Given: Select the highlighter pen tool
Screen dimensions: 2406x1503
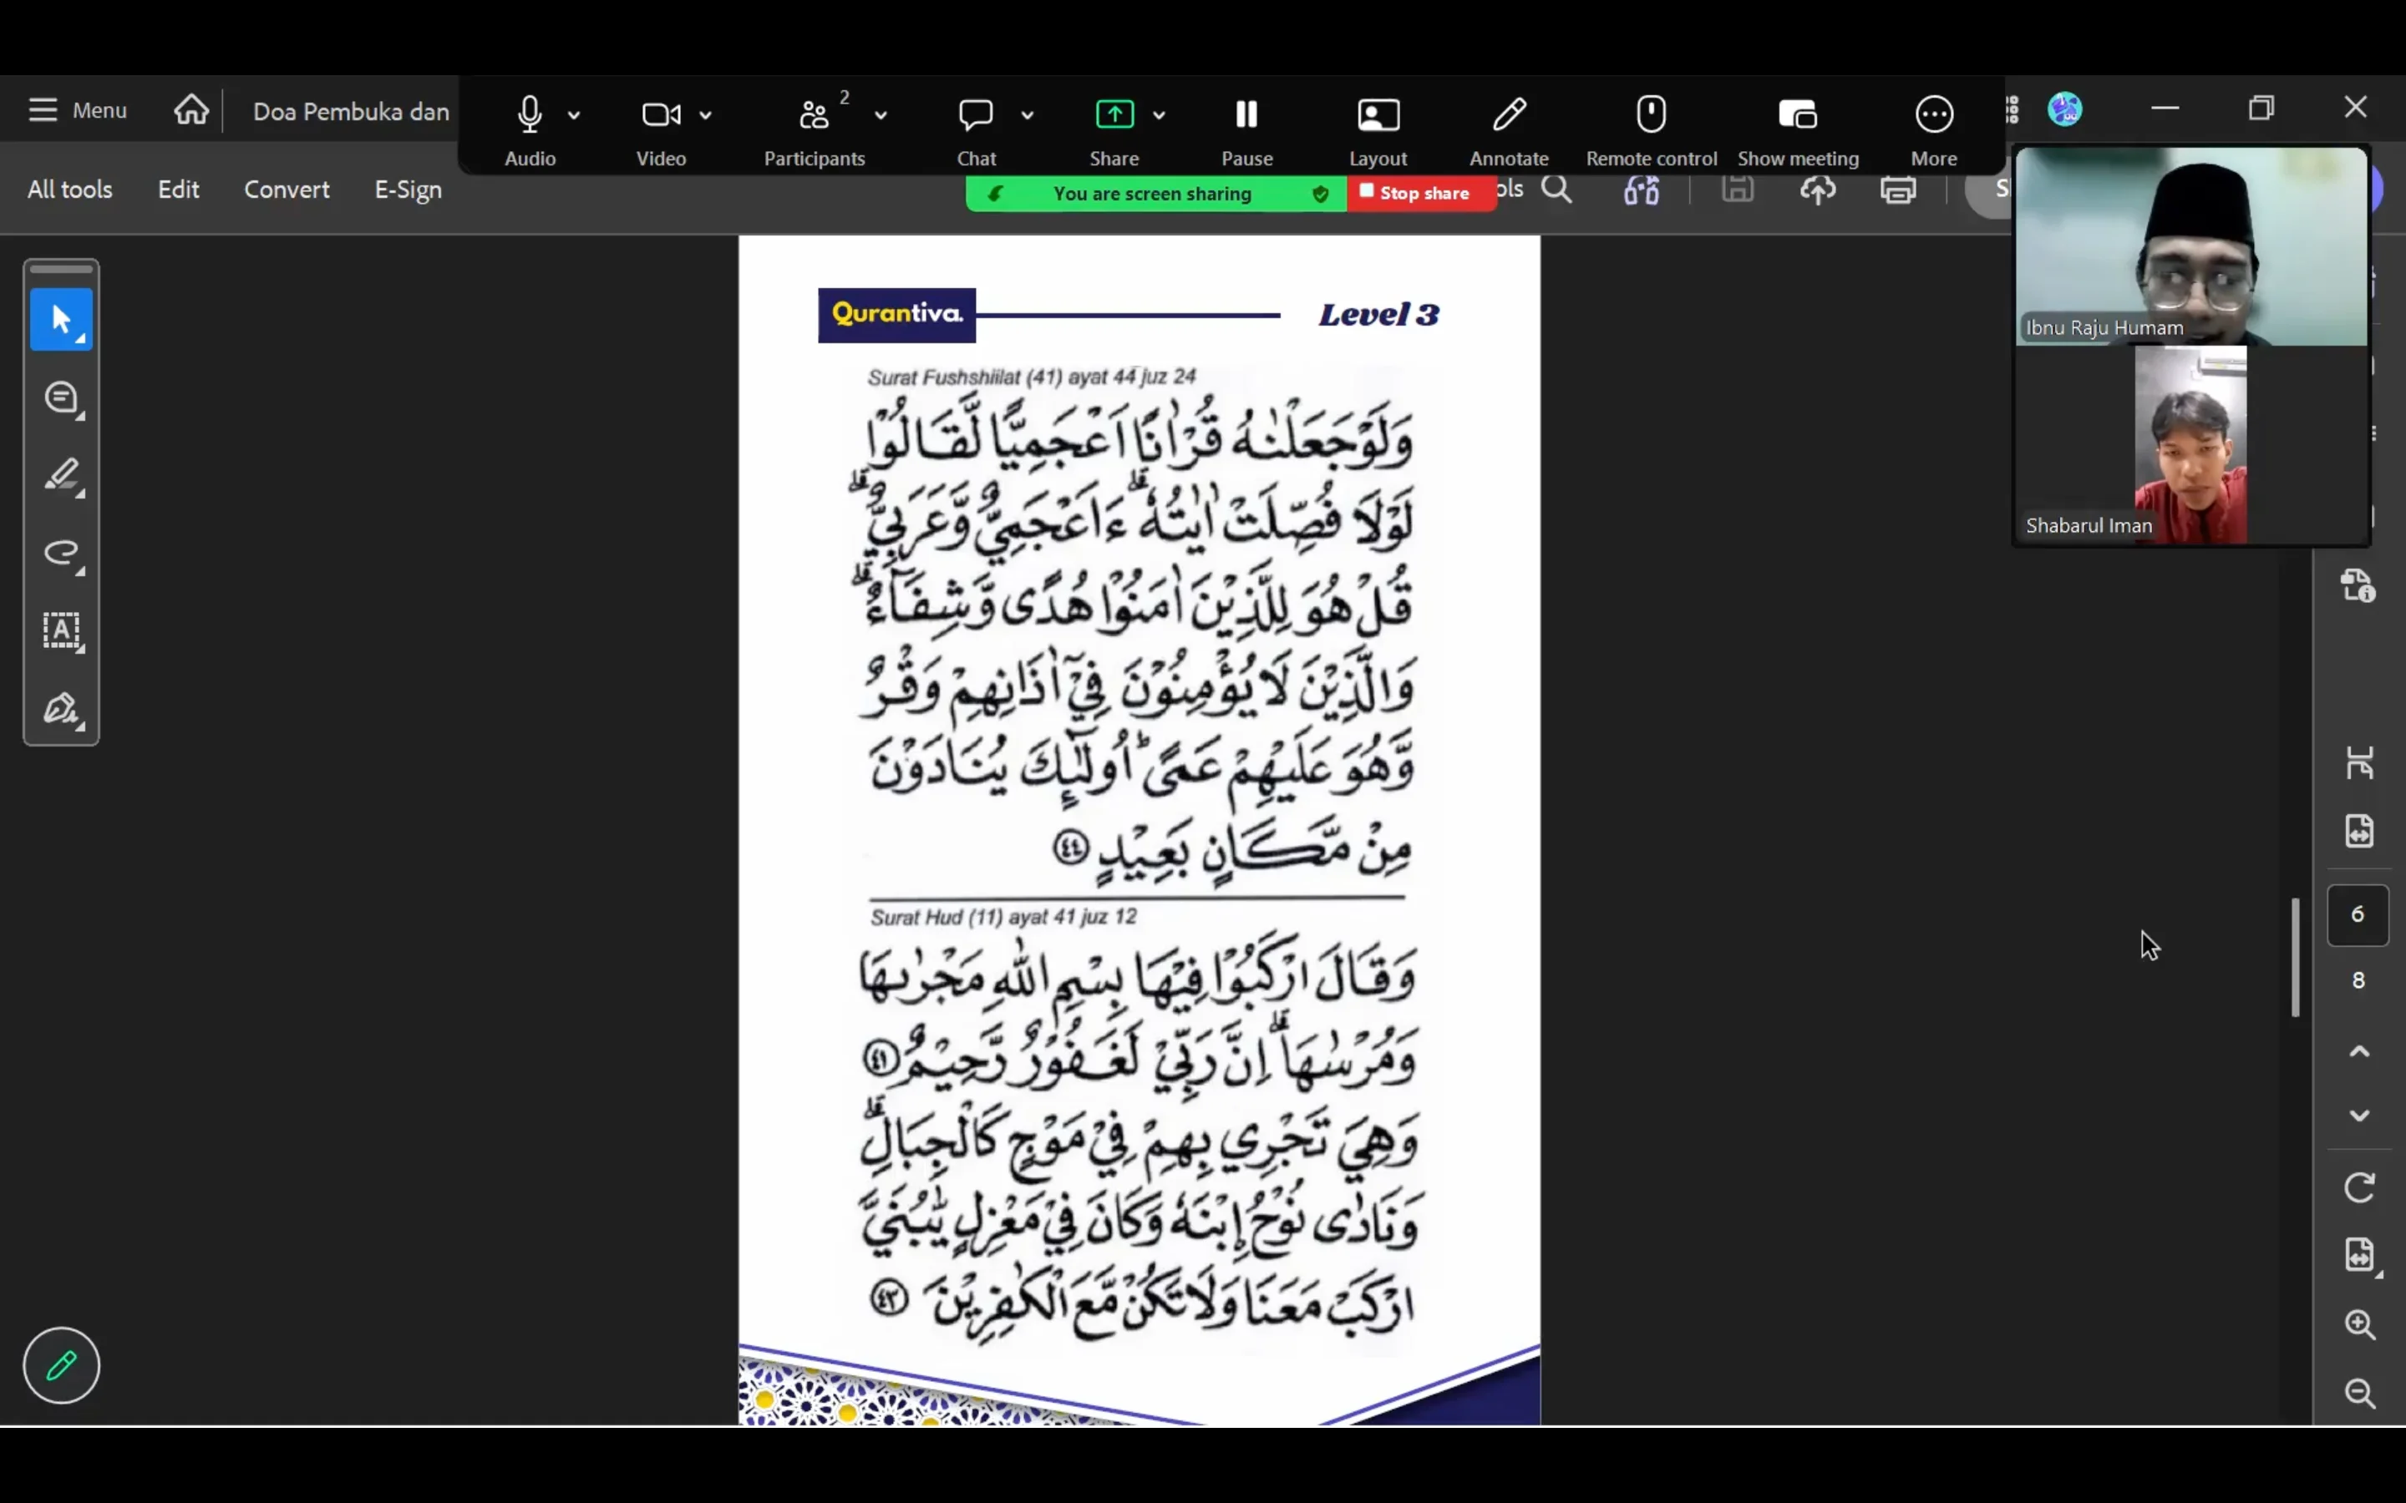Looking at the screenshot, I should [x=62, y=475].
